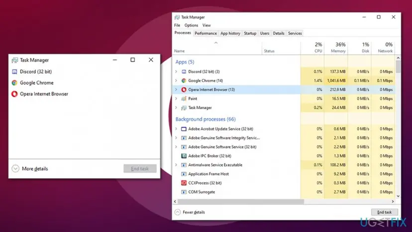Click the CCXProcess (32 bit) red icon
Screen dimensions: 412x232
184,183
